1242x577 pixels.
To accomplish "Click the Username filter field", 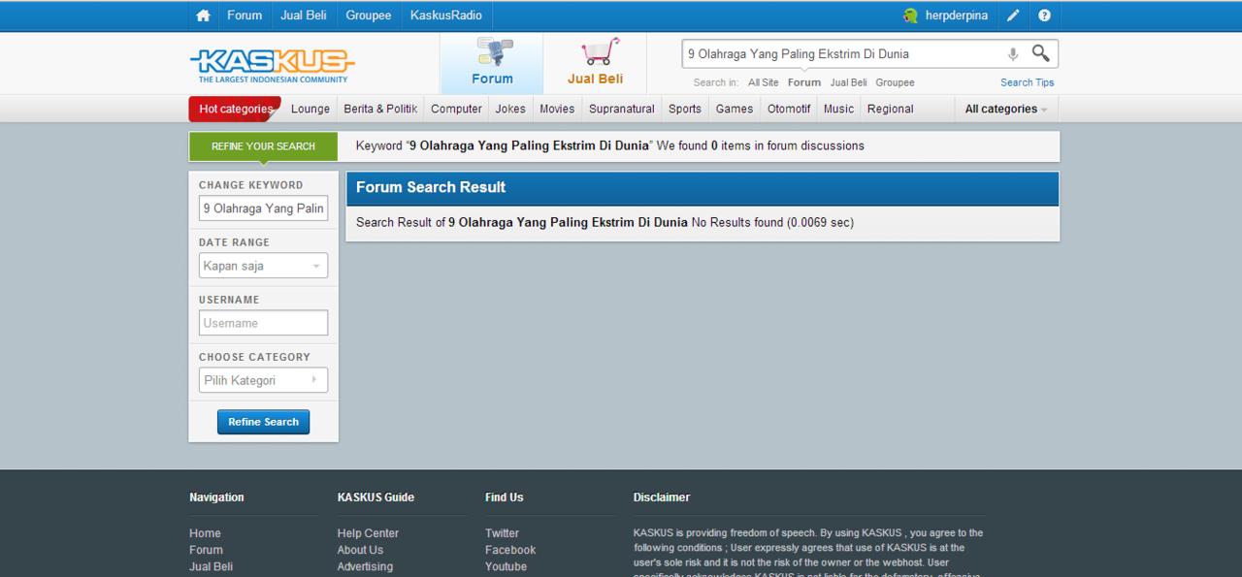I will (263, 323).
